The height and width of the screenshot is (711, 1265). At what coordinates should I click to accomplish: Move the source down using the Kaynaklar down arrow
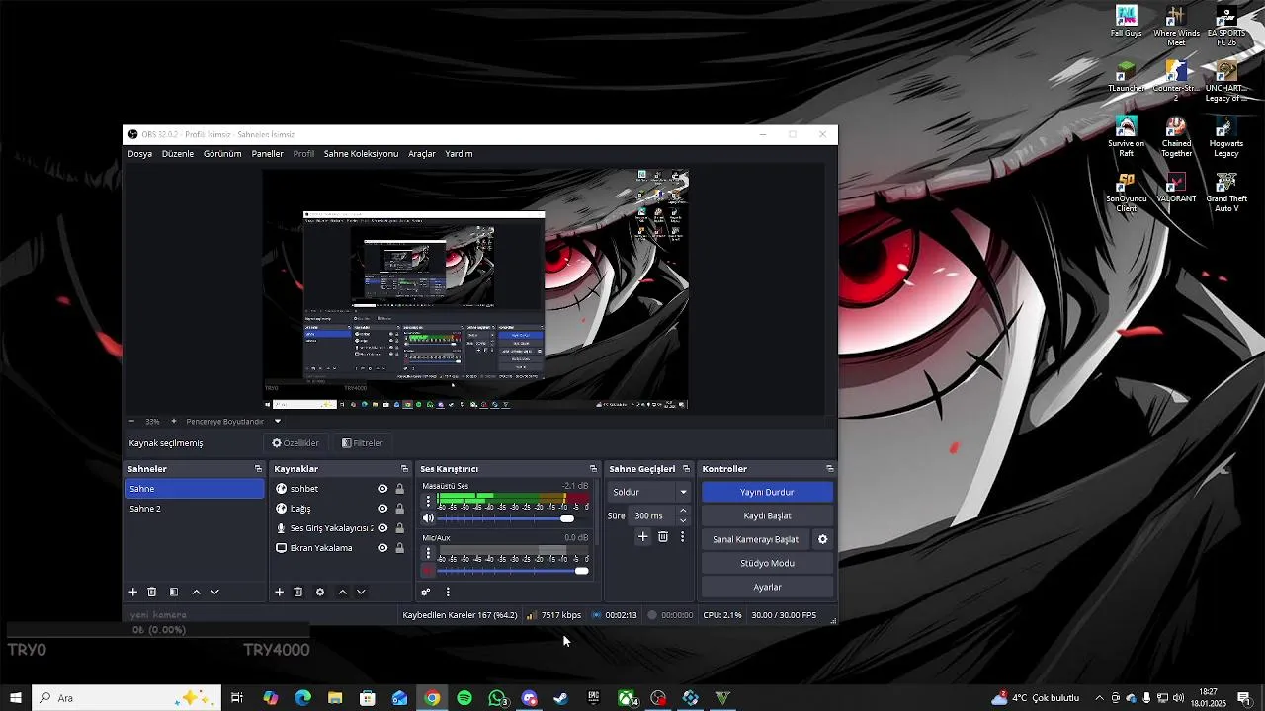(361, 592)
